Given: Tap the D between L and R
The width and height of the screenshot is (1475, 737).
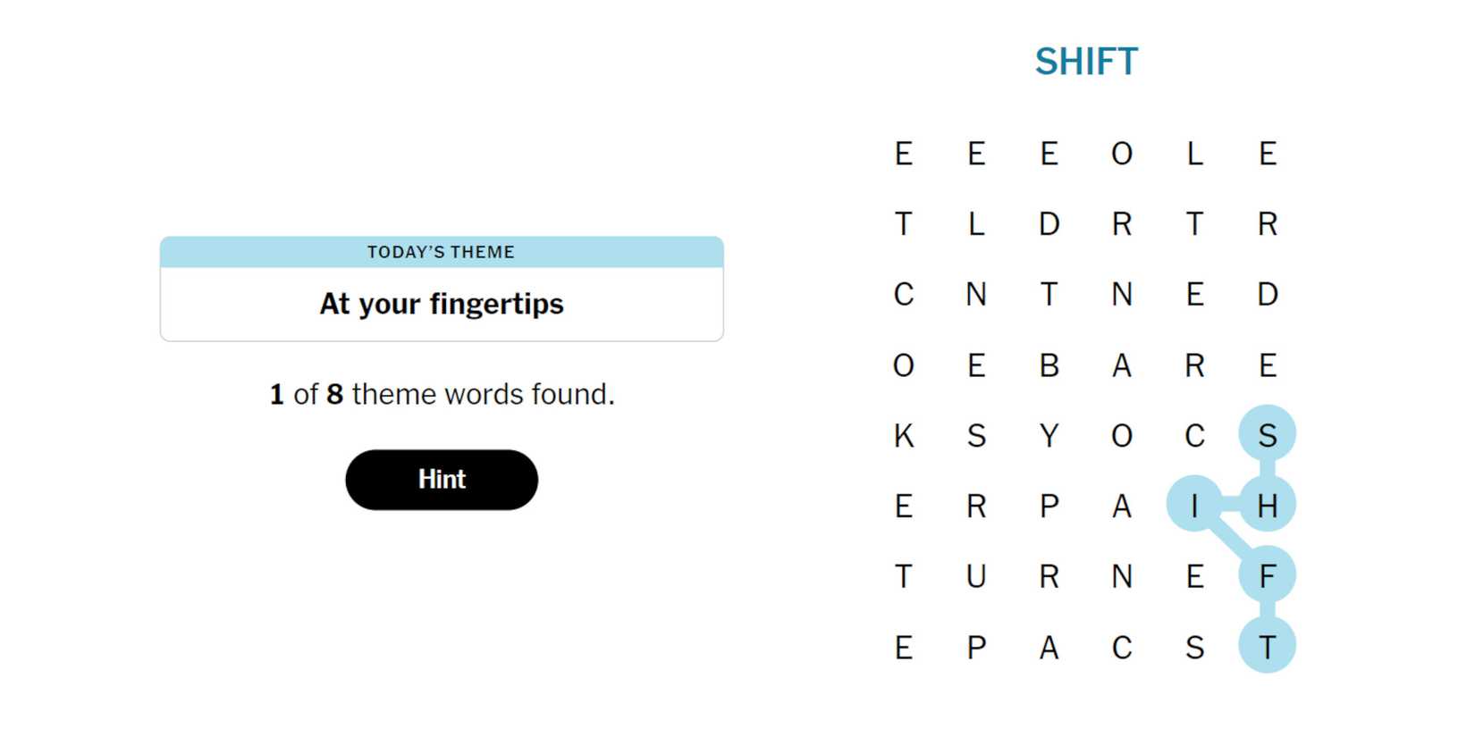Looking at the screenshot, I should point(1049,223).
